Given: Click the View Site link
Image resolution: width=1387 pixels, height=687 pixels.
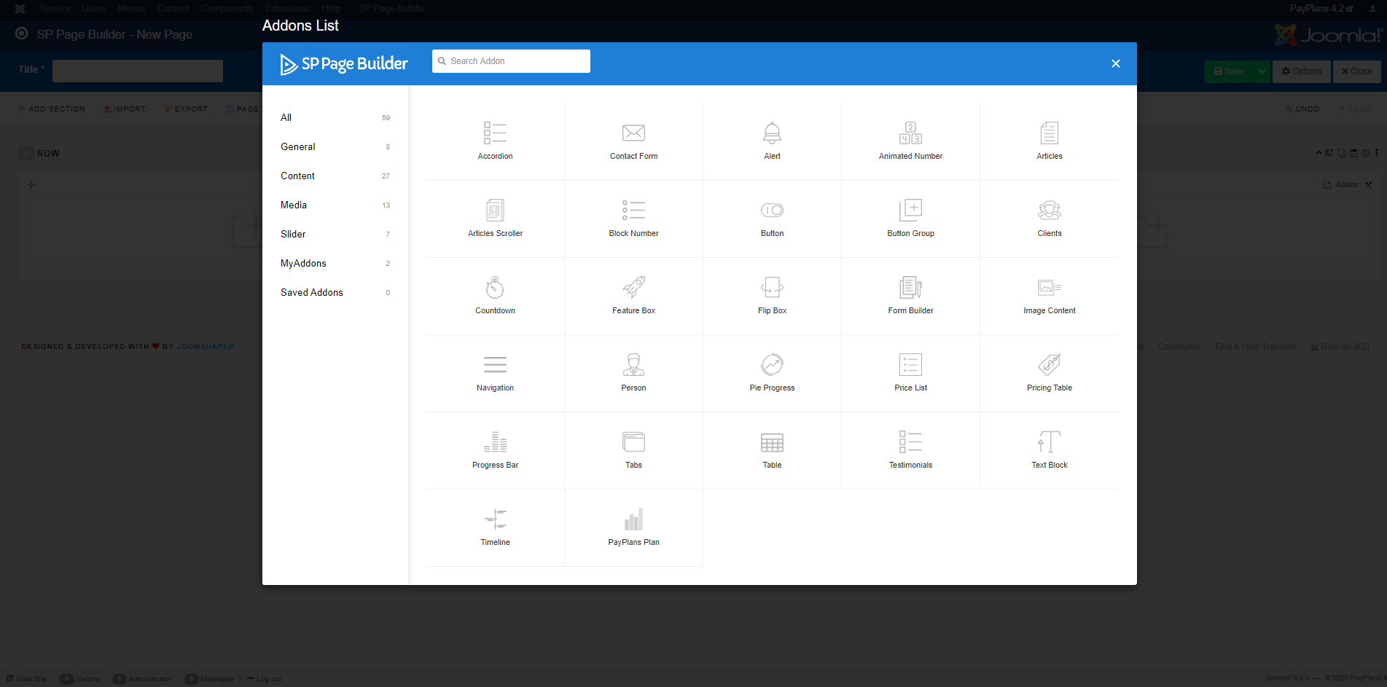Looking at the screenshot, I should coord(26,678).
